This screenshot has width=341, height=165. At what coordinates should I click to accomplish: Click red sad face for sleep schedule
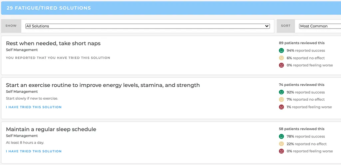click(281, 151)
